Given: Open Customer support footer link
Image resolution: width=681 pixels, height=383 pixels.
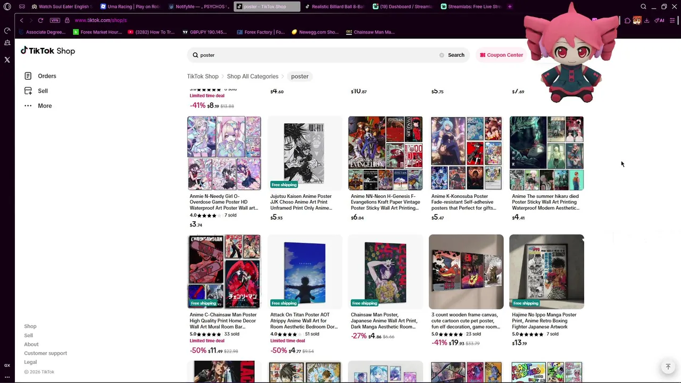Looking at the screenshot, I should [x=45, y=353].
